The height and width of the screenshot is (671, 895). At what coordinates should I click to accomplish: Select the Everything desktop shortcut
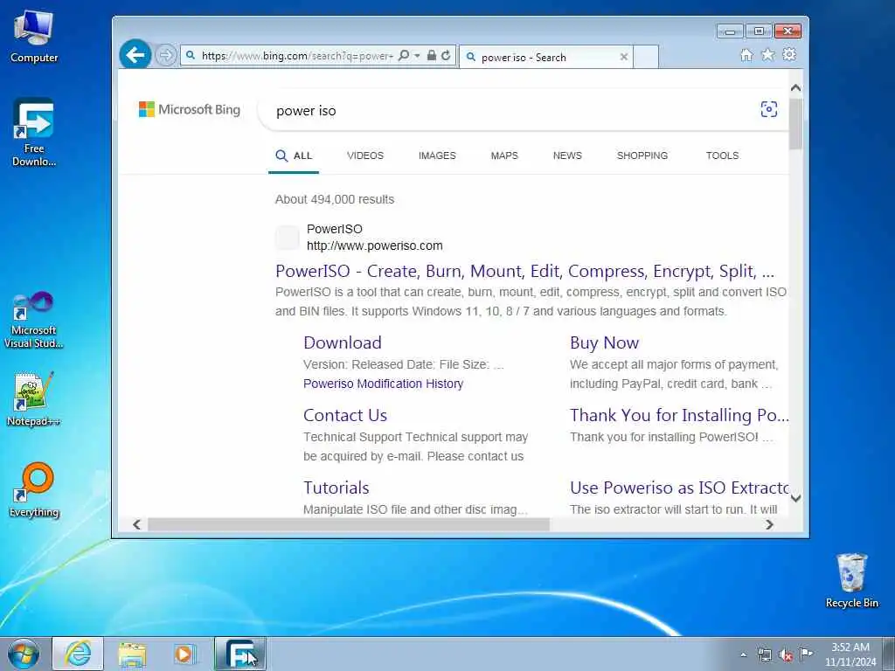coord(34,489)
